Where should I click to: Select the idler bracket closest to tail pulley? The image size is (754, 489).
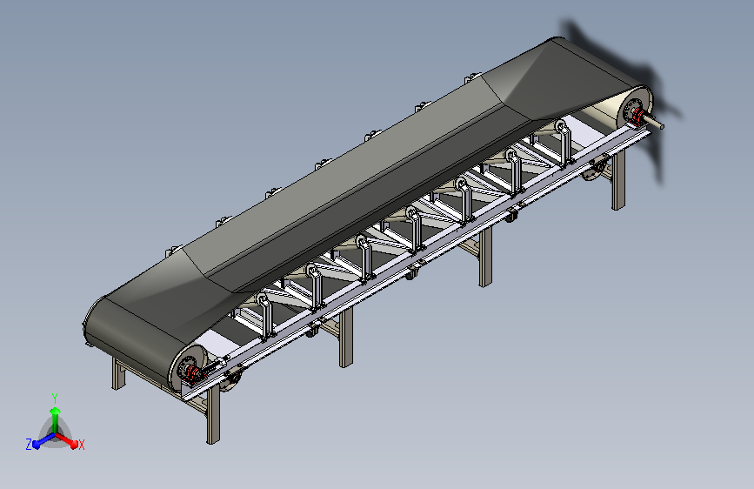click(265, 316)
